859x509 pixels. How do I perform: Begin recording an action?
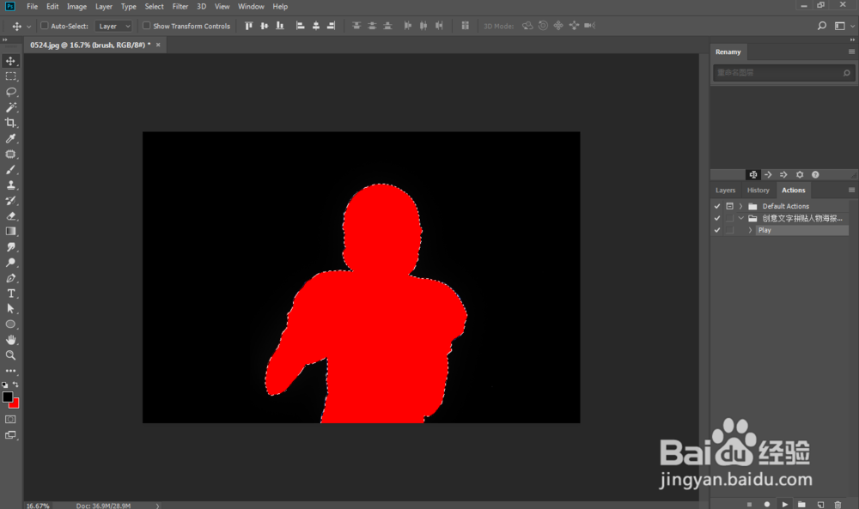click(x=767, y=504)
